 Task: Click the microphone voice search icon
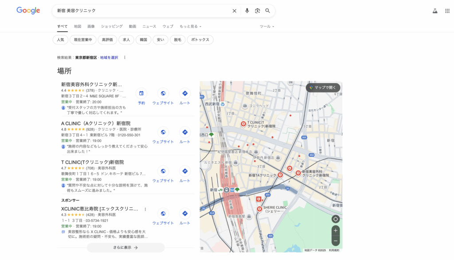(247, 11)
